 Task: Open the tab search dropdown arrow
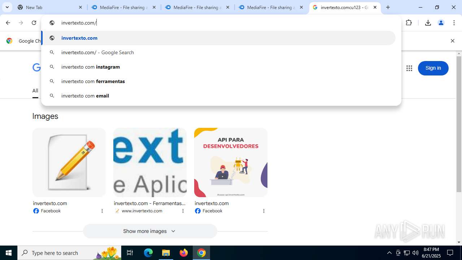click(x=7, y=7)
